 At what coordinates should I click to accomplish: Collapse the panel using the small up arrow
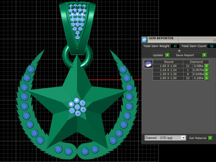179,50
